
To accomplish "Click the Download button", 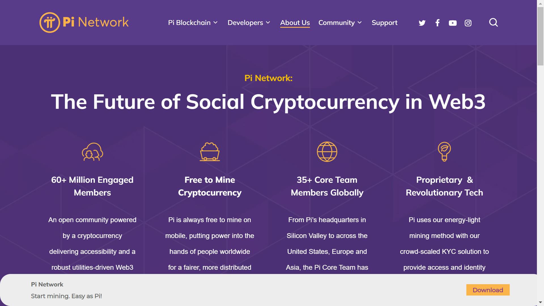I will 487,290.
